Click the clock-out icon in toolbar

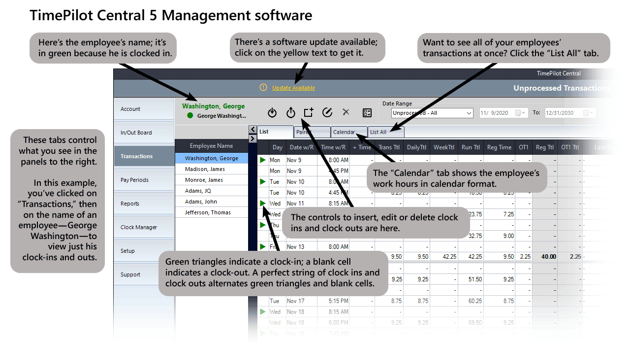coord(291,113)
